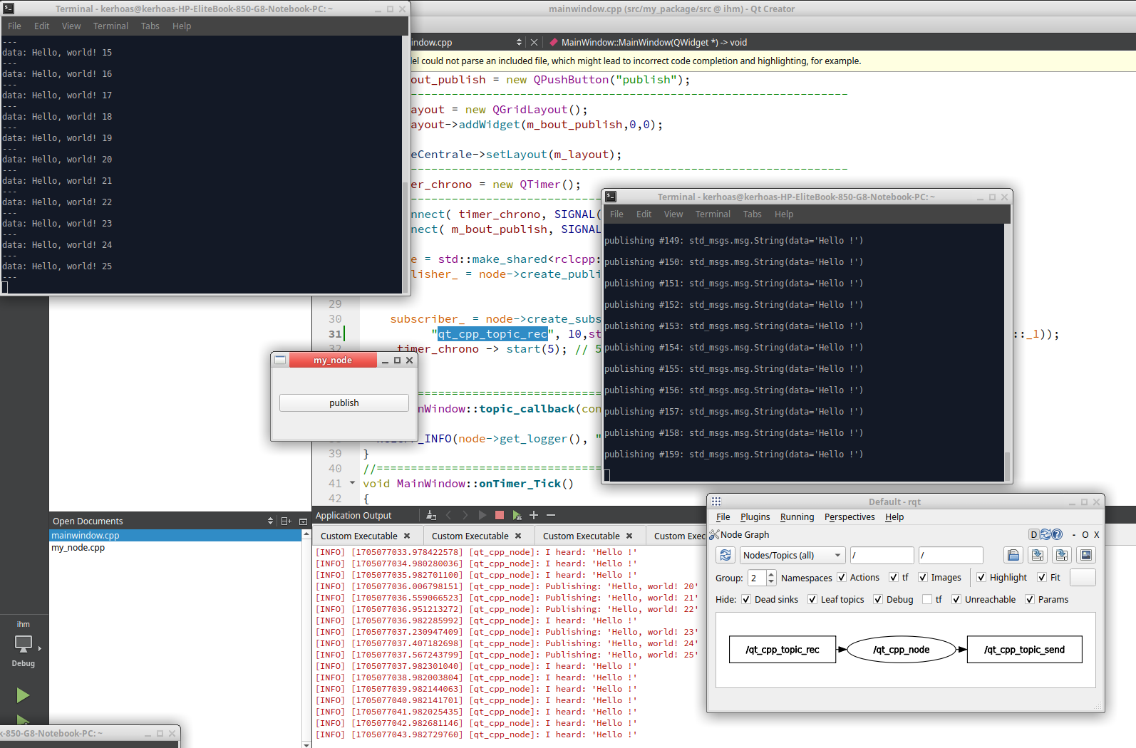This screenshot has width=1136, height=748.
Task: Click the first namespace filter input field
Action: [x=882, y=555]
